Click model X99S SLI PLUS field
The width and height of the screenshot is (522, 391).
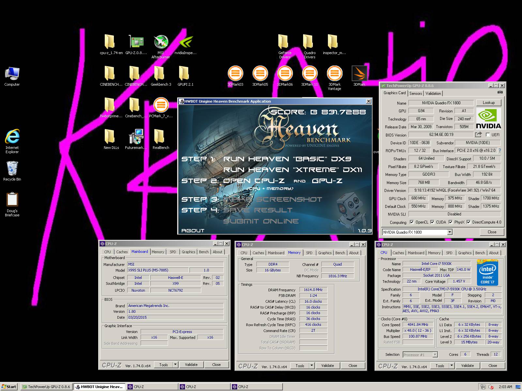(158, 270)
